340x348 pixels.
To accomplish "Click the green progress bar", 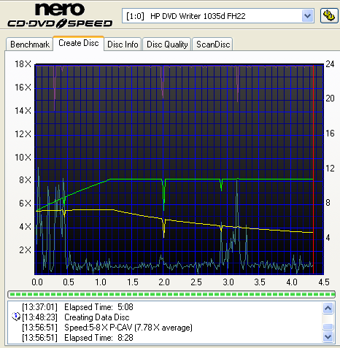I will [171, 294].
